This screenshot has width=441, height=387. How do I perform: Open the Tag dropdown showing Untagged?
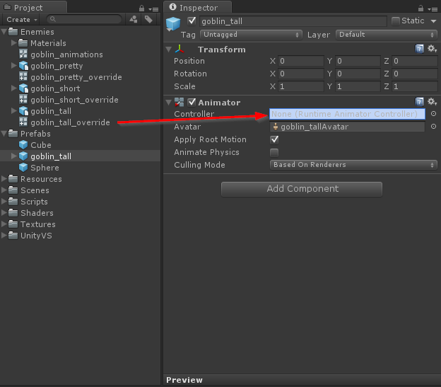point(251,35)
